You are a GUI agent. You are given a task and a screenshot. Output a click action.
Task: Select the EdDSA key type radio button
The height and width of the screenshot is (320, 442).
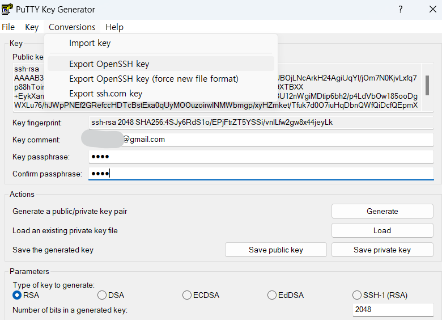(x=272, y=295)
